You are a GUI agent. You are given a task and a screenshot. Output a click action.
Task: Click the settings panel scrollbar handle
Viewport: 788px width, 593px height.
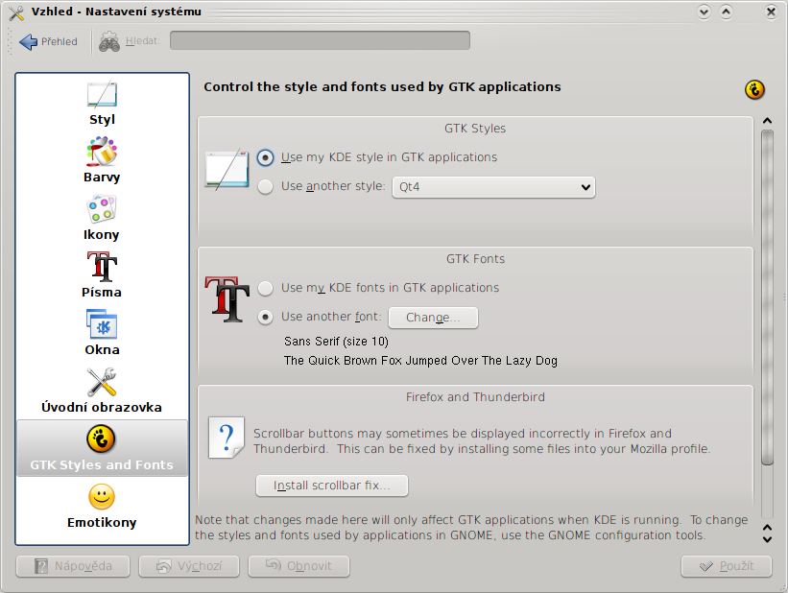coord(767,297)
